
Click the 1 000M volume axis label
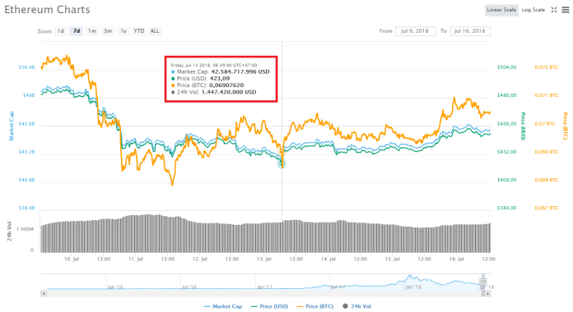[x=26, y=229]
